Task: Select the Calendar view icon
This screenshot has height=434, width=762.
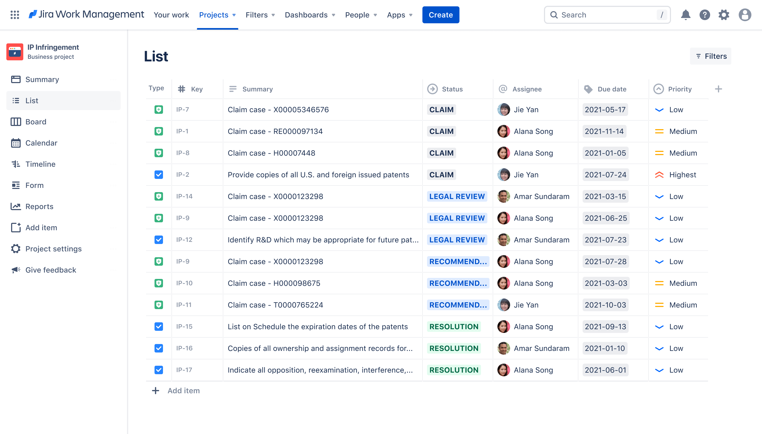Action: [x=16, y=142]
